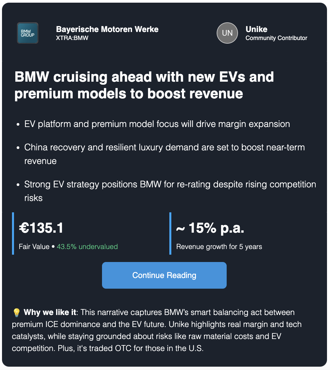
Task: Click the €135.1 fair value figure
Action: point(41,228)
